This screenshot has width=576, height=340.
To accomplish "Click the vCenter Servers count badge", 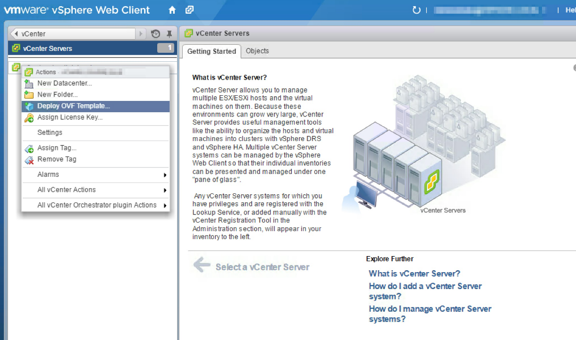I will [166, 48].
